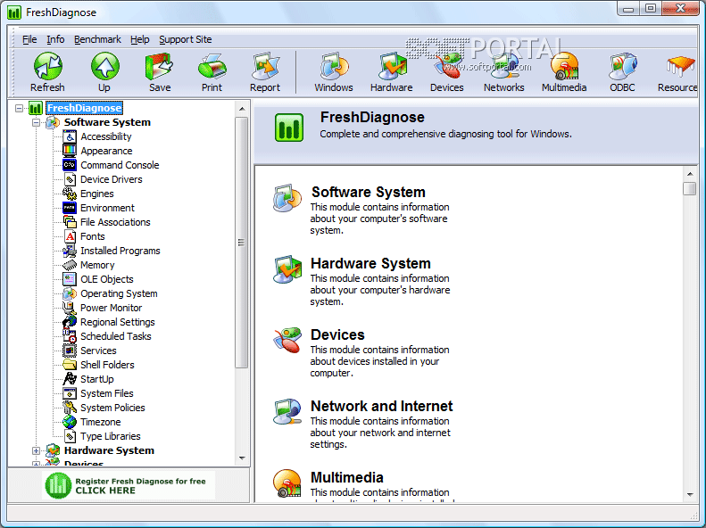Viewport: 706px width, 528px height.
Task: Collapse the Software System tree branch
Action: point(36,122)
